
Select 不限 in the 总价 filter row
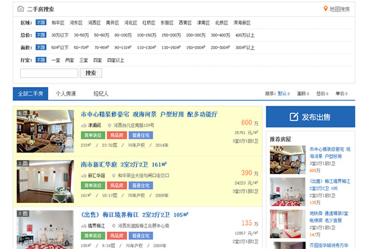tap(41, 35)
